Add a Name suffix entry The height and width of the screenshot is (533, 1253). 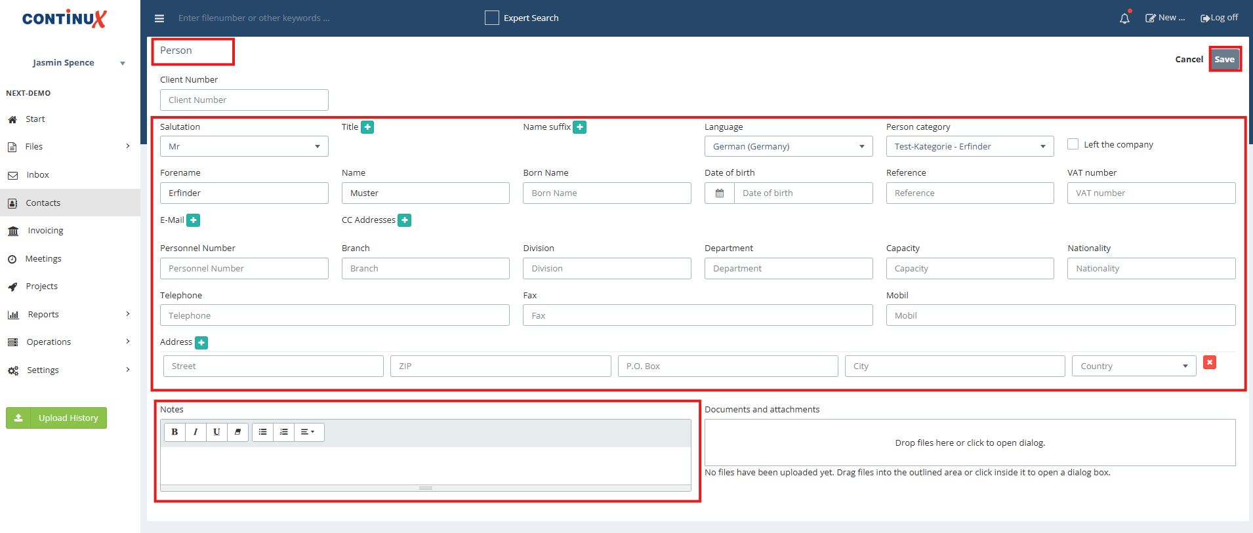click(580, 127)
